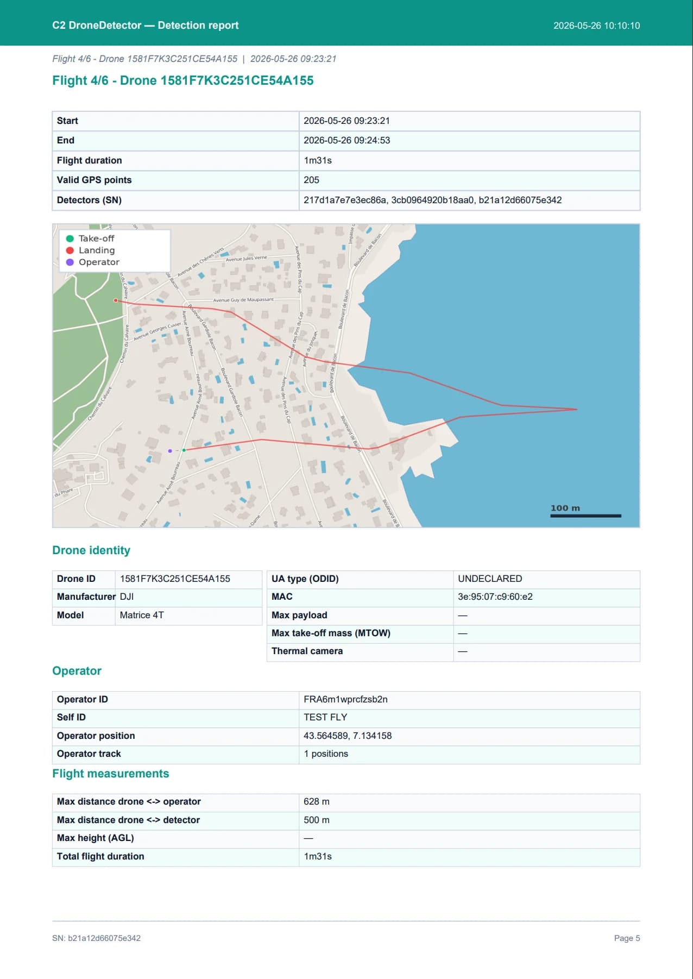
Task: Click the Total flight duration value 1m31s
Action: pyautogui.click(x=318, y=856)
